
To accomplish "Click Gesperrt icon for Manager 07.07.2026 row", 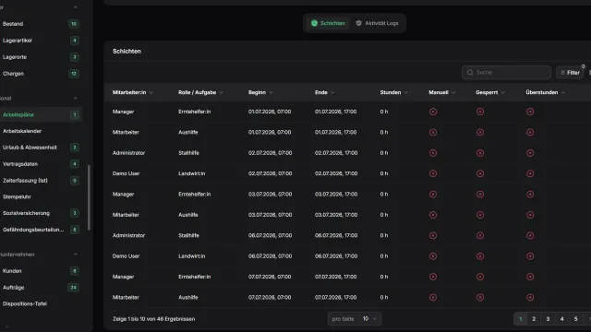I will click(480, 277).
